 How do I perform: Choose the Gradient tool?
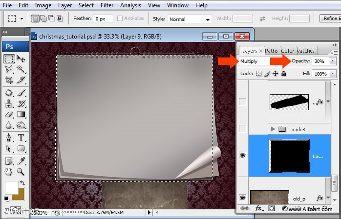[x=21, y=115]
